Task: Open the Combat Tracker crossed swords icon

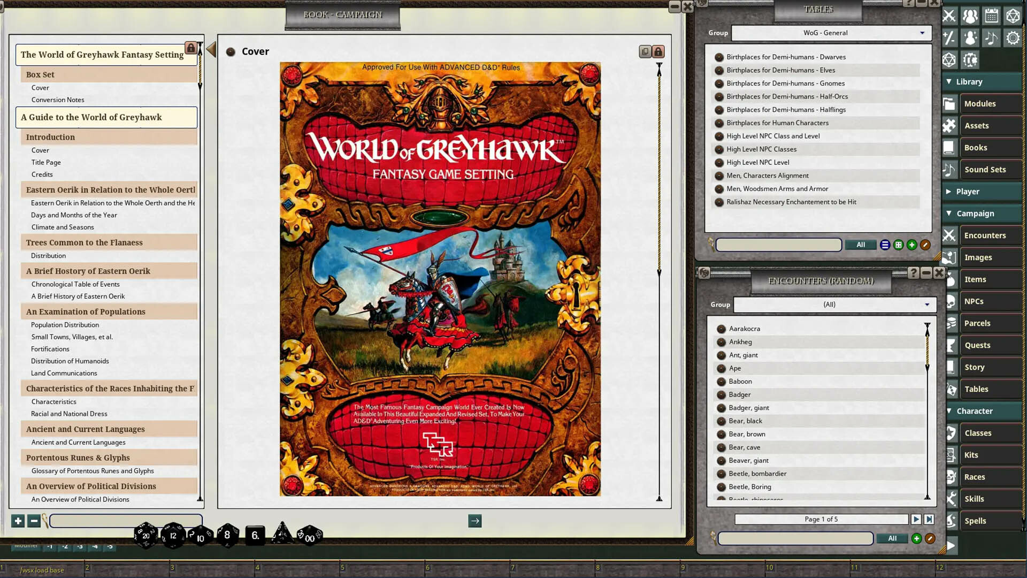Action: click(950, 16)
